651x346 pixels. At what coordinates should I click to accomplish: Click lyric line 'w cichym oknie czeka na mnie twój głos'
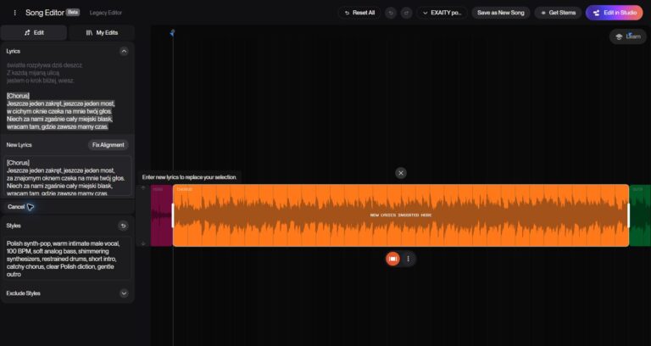pos(59,111)
